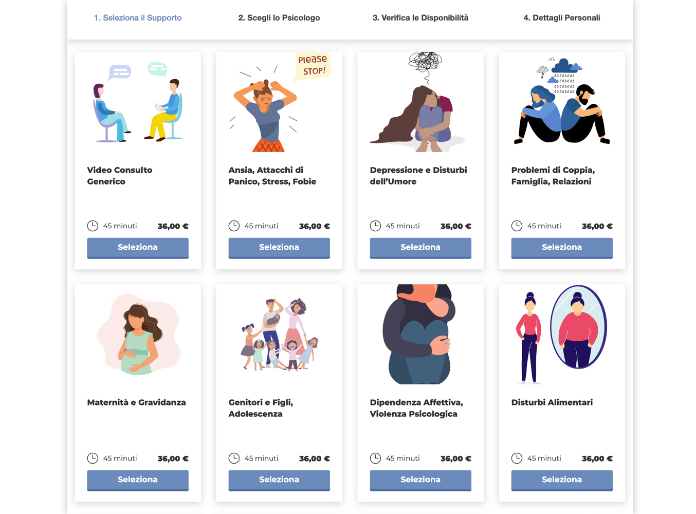696x514 pixels.
Task: Click the Problemi di Coppia, Famiglia title
Action: [553, 176]
